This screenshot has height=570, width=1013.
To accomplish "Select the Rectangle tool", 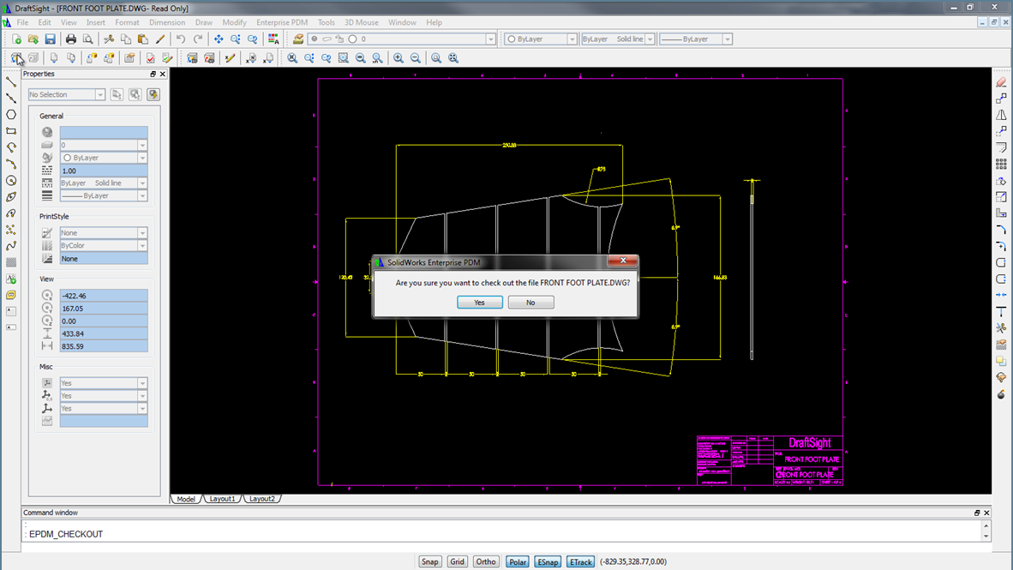I will [11, 131].
